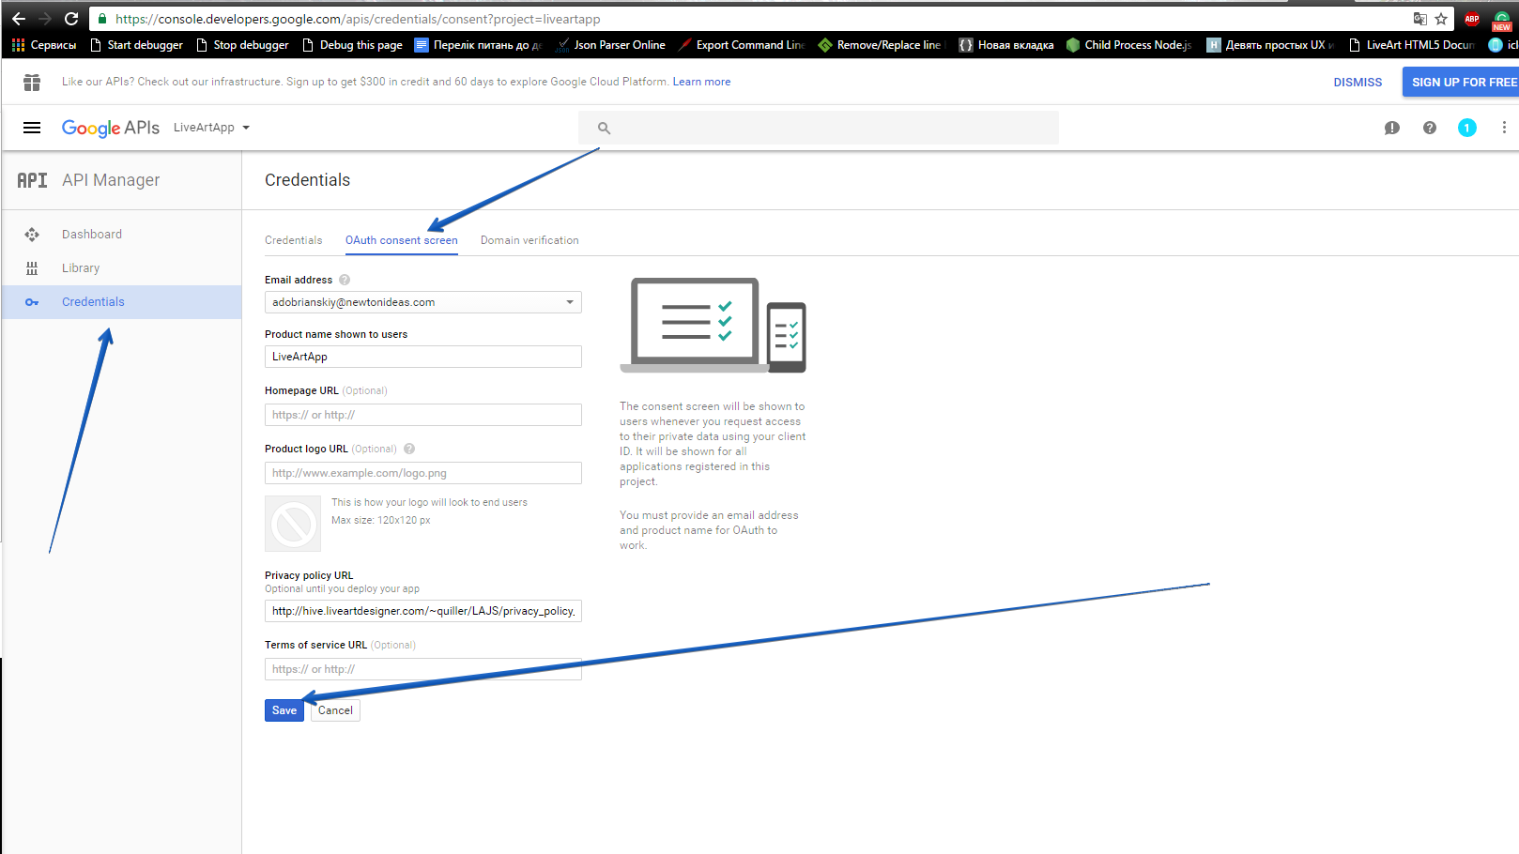
Task: Click into the Privacy policy URL field
Action: (423, 611)
